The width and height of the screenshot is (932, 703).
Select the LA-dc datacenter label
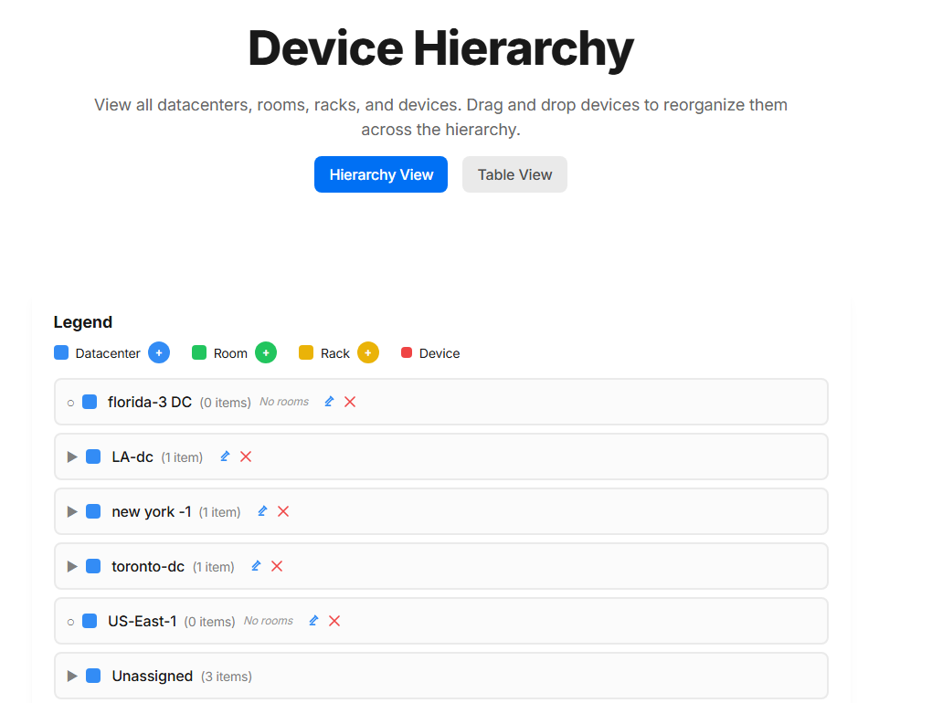click(132, 456)
